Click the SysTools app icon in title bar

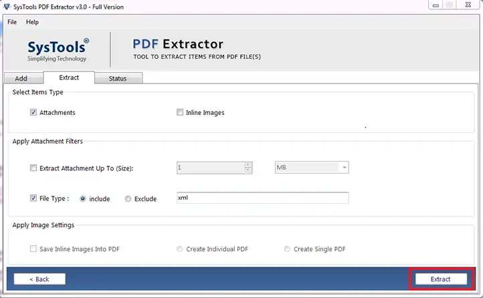[7, 6]
